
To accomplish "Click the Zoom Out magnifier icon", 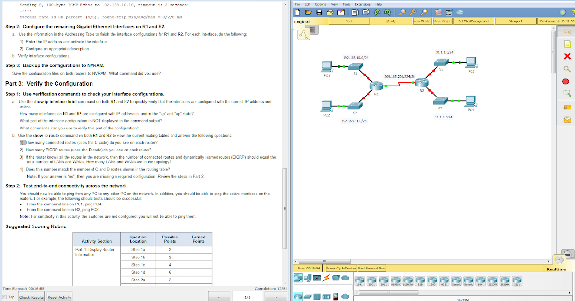I will pyautogui.click(x=424, y=12).
